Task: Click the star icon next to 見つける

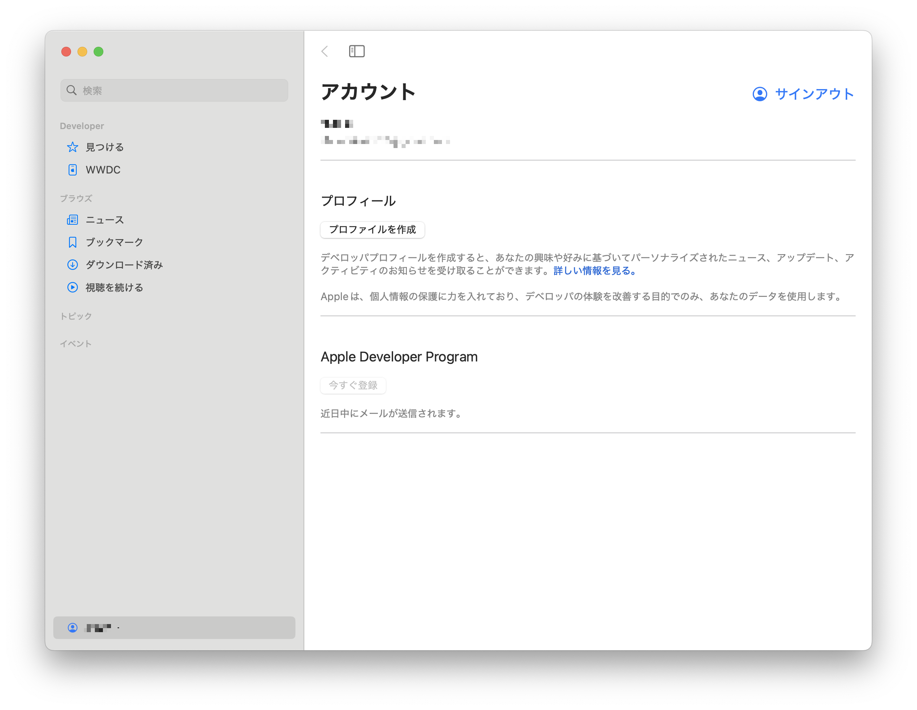Action: pyautogui.click(x=72, y=147)
